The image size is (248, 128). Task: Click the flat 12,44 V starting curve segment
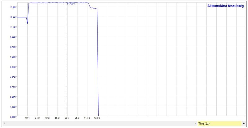22,17
